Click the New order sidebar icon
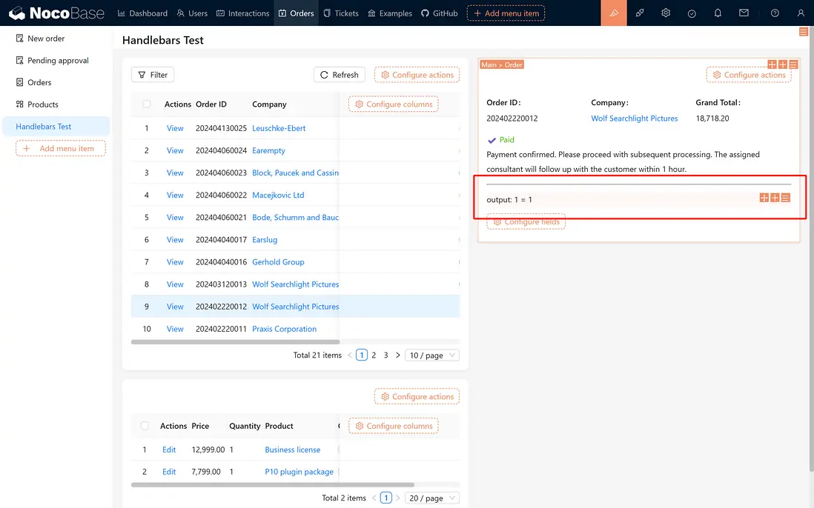The width and height of the screenshot is (814, 508). click(20, 39)
